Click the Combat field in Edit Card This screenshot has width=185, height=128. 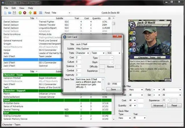[x=78, y=71]
